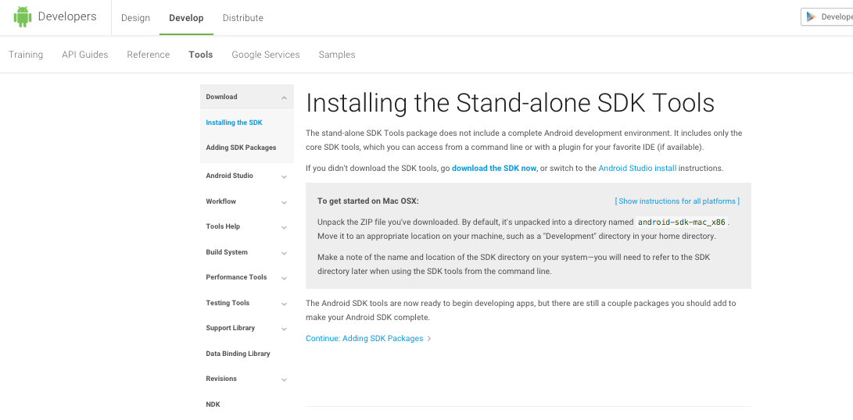The width and height of the screenshot is (853, 420).
Task: Click the 'download the SDK now' link
Action: 494,169
